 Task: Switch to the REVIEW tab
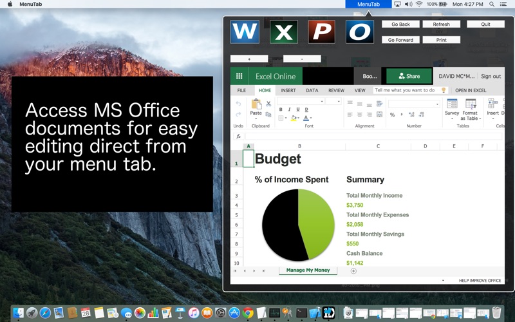click(x=336, y=90)
